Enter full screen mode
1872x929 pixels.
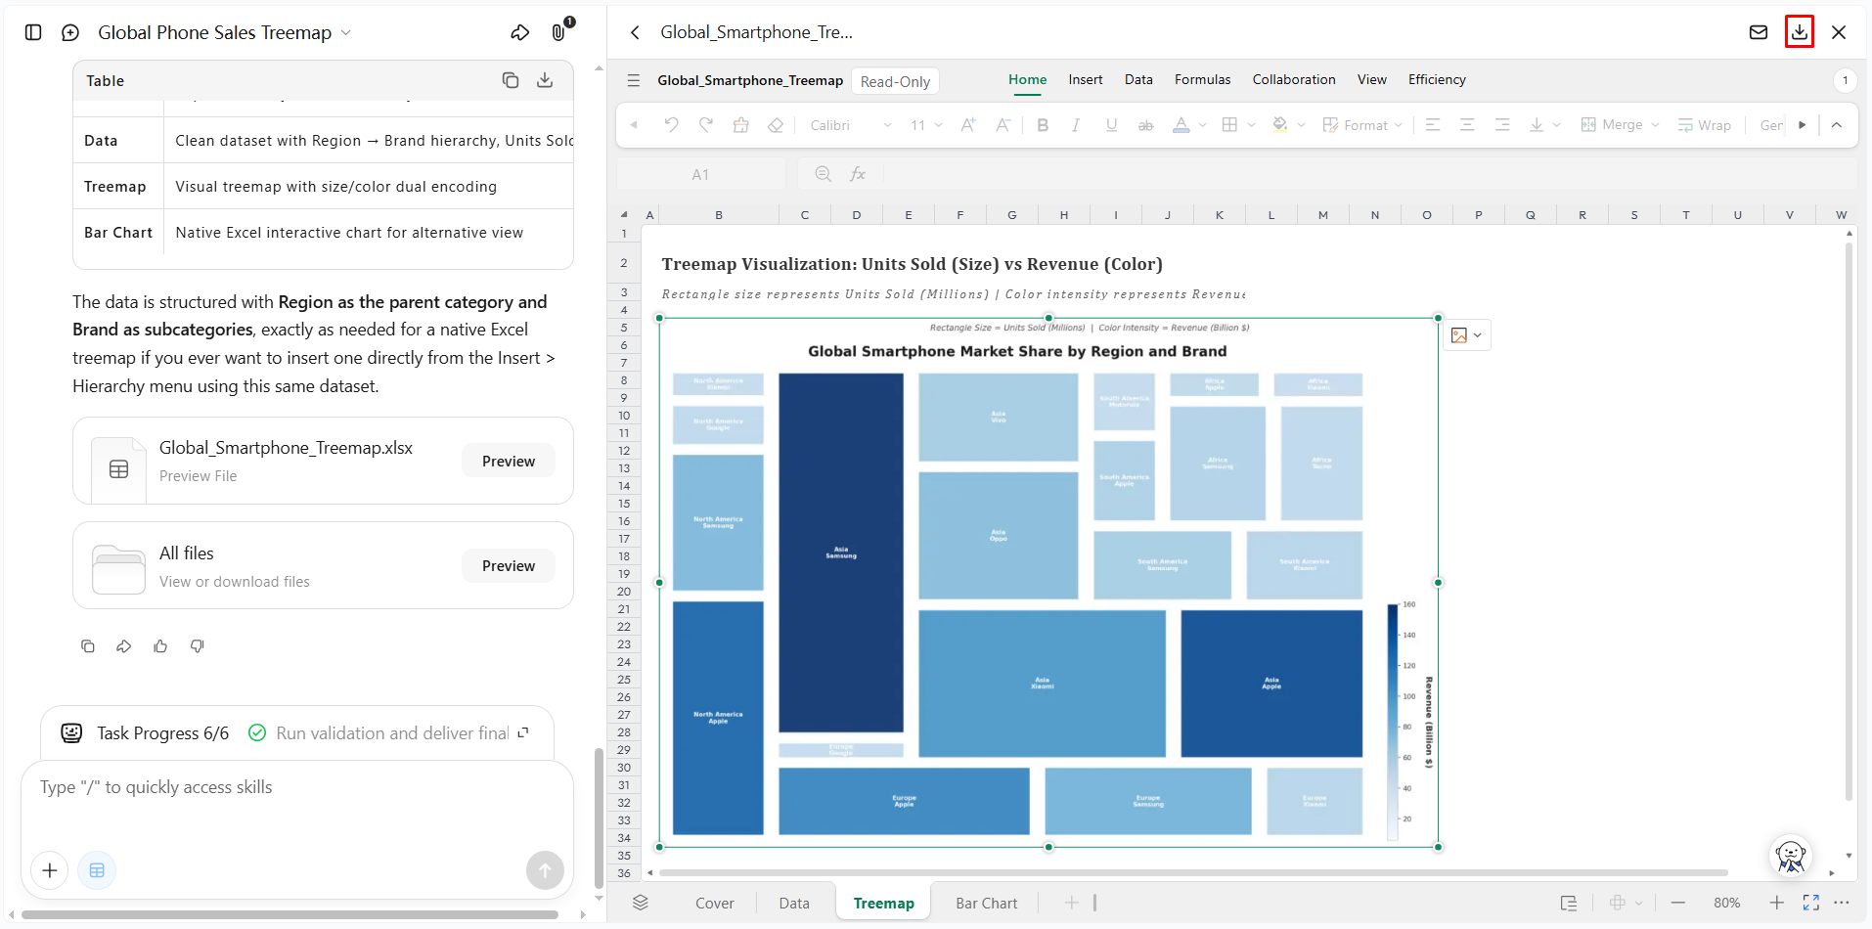(x=1811, y=903)
